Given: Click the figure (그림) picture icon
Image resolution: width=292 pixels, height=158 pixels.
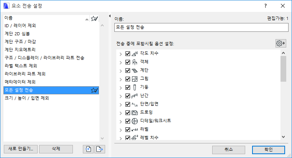Looking at the screenshot, I should 135,79.
